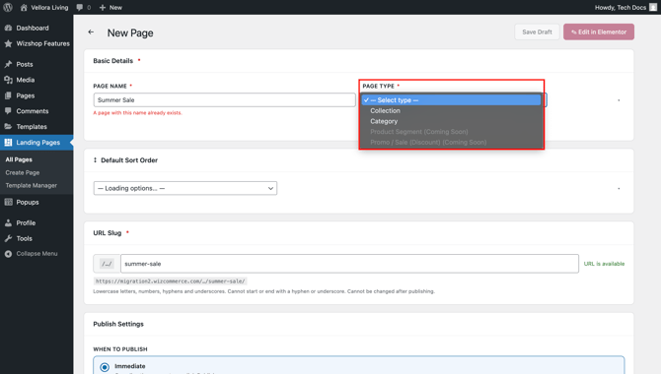Click the slug prefix /../ badge
Viewport: 661px width, 374px height.
(x=107, y=264)
